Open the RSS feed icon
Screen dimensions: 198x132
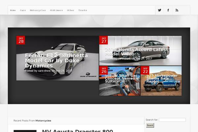[x=177, y=10]
